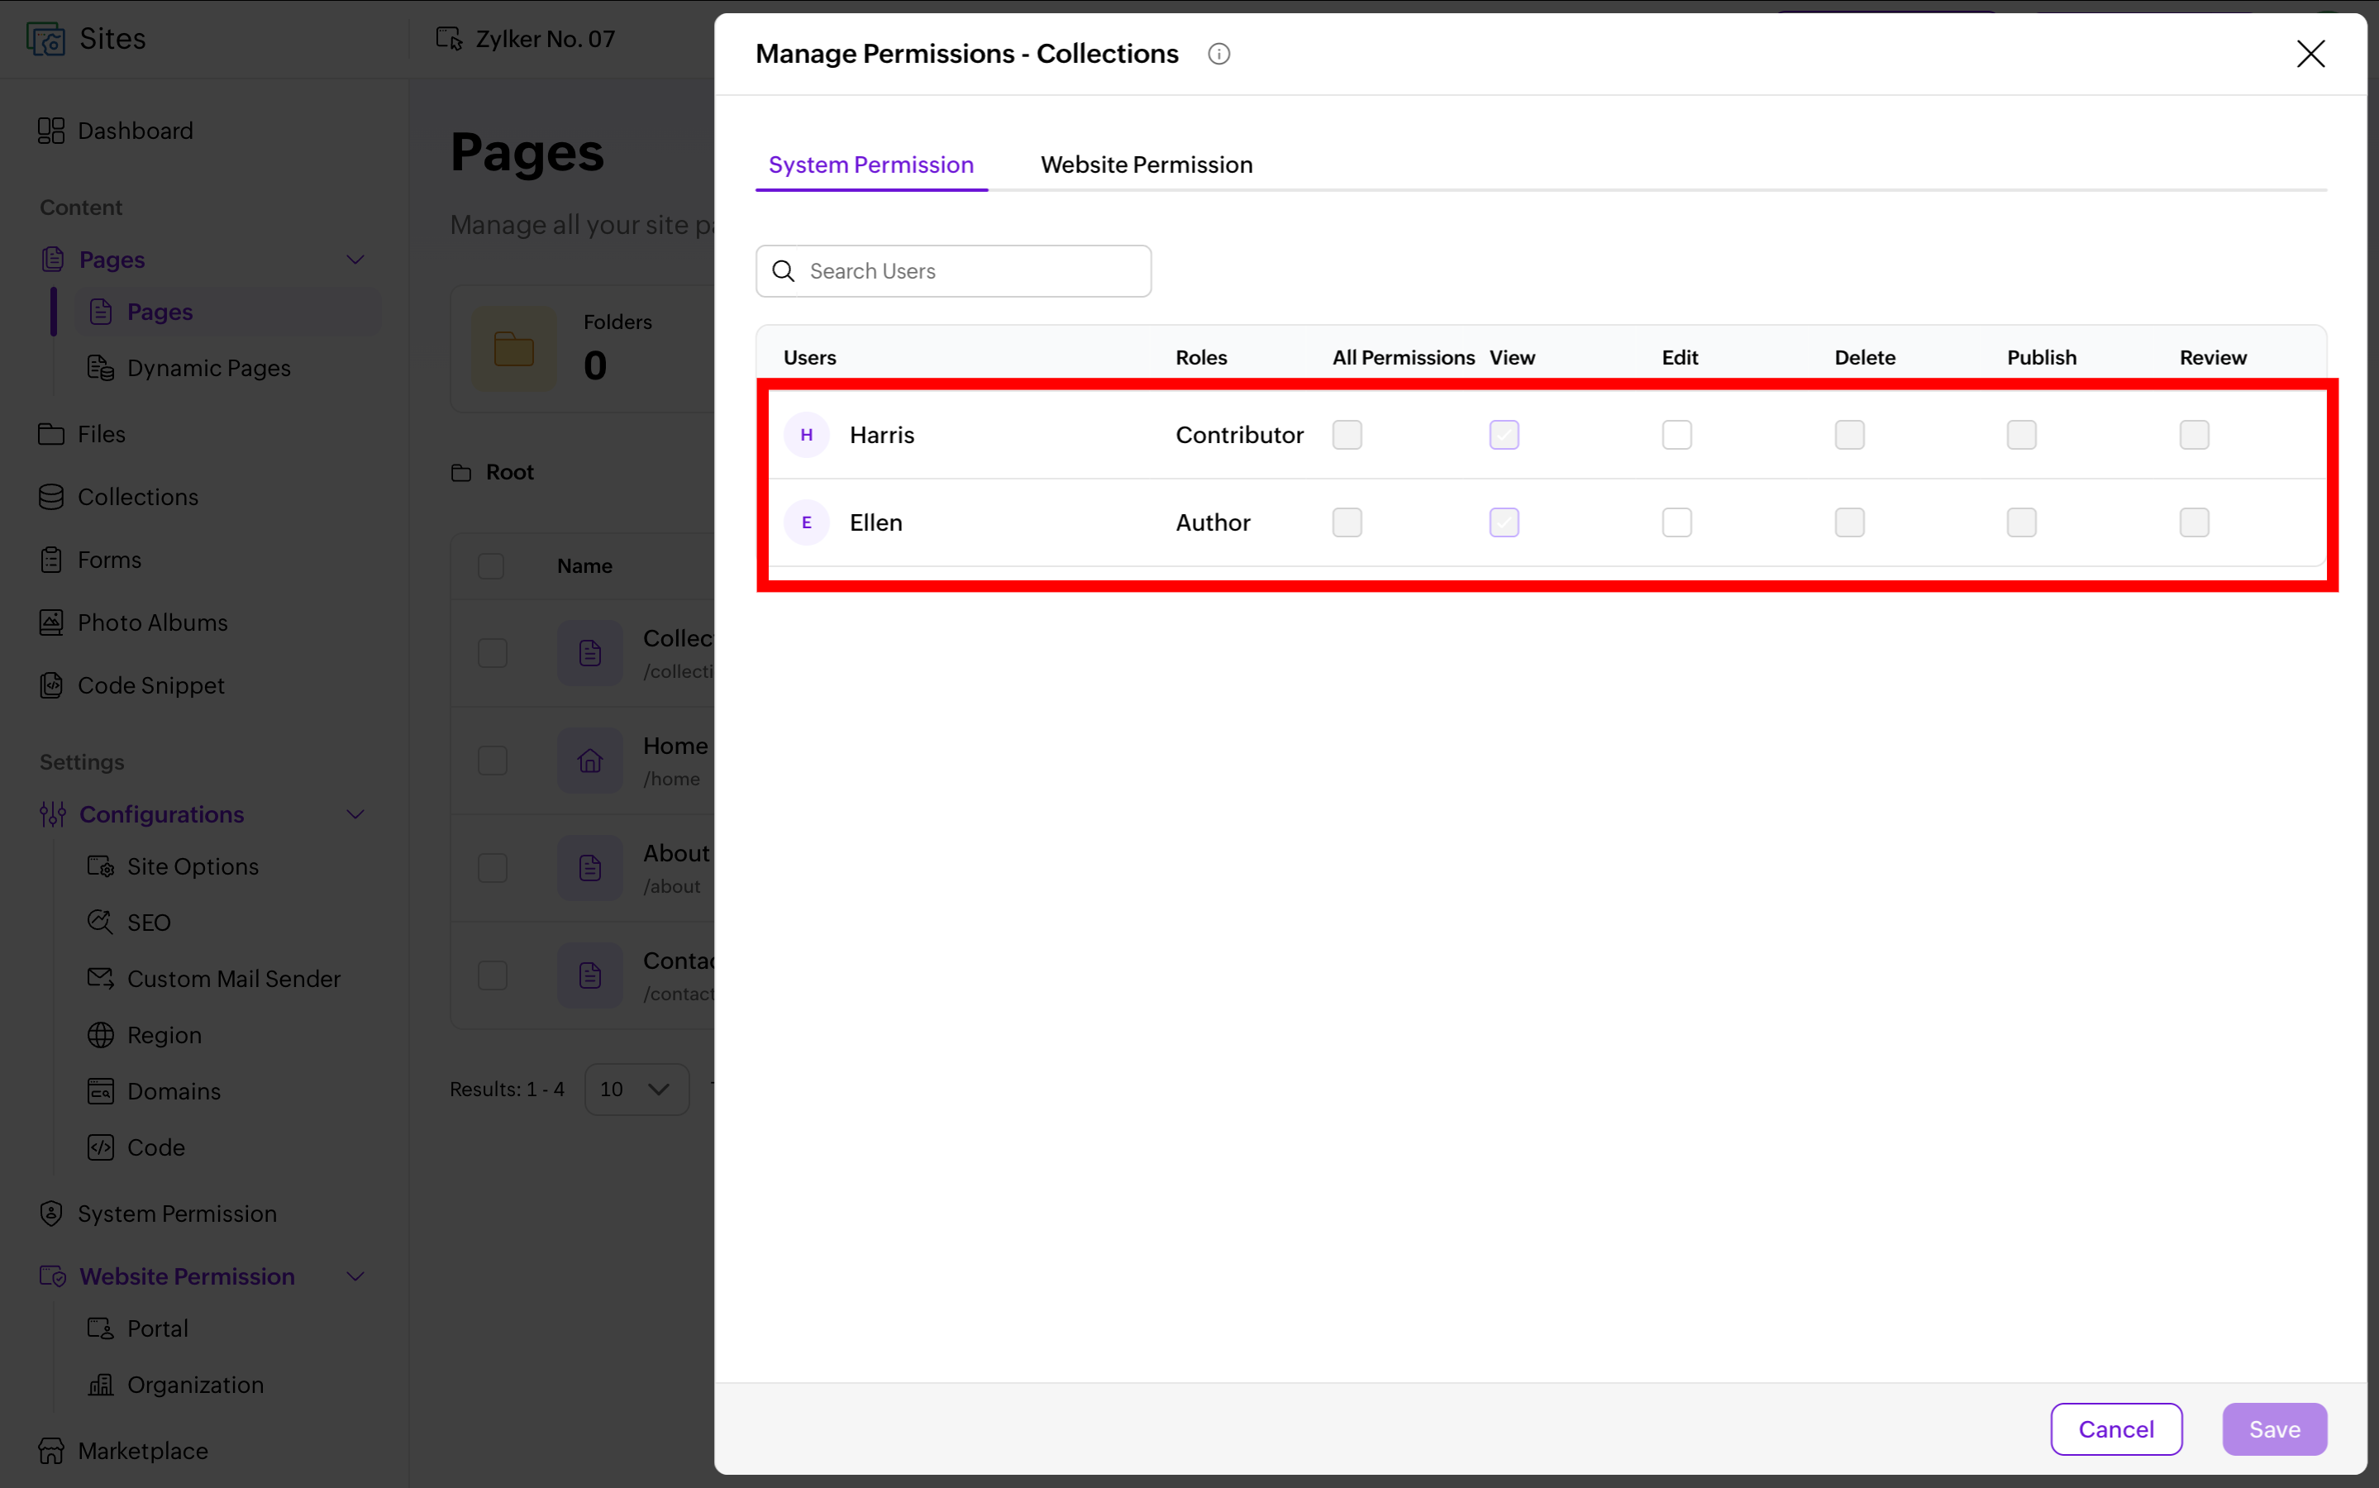The width and height of the screenshot is (2379, 1488).
Task: Click the SEO icon under Configurations
Action: point(100,922)
